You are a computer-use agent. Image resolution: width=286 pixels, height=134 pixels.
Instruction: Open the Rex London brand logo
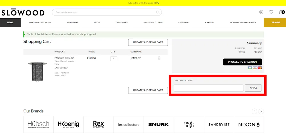98,125
